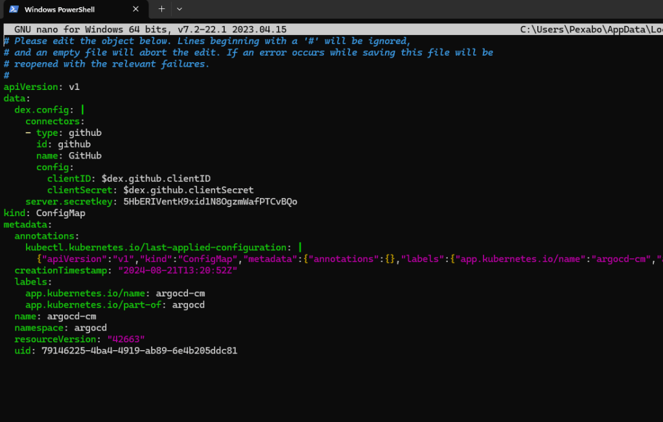663x422 pixels.
Task: Click the JSON last-applied configuration line
Action: pyautogui.click(x=350, y=259)
